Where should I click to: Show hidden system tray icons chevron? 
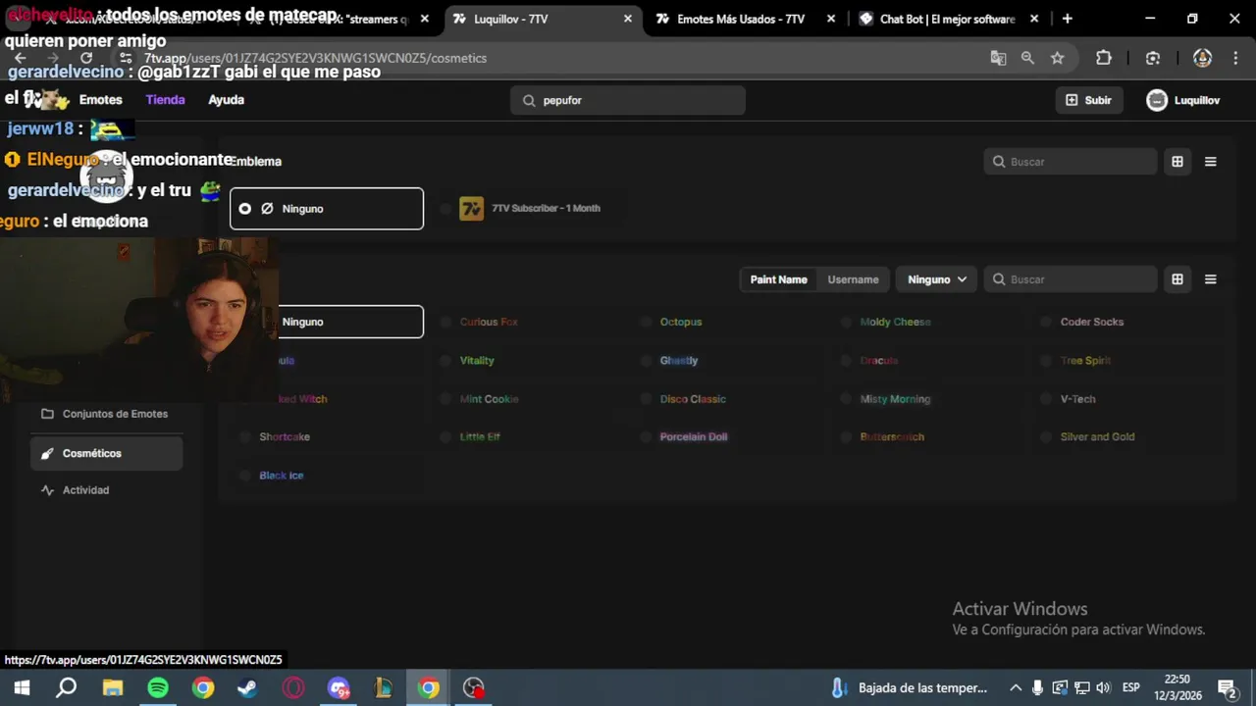pos(1016,687)
